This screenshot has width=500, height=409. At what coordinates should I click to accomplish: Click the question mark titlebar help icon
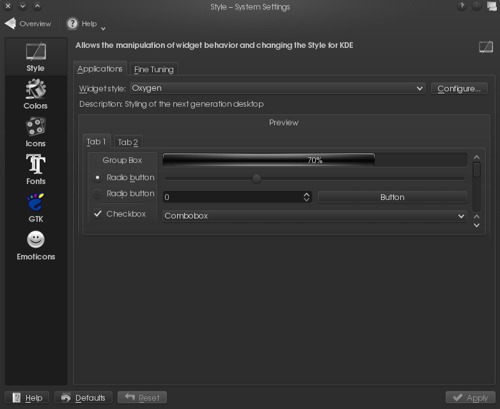(462, 6)
